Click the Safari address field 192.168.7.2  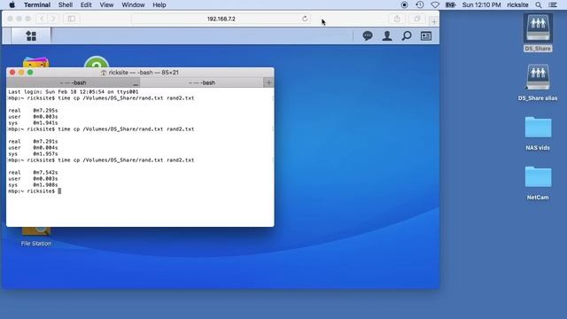[221, 19]
